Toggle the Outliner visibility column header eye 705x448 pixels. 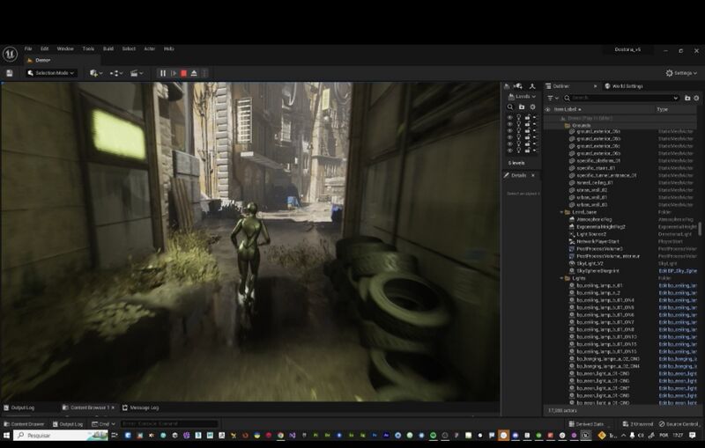547,109
